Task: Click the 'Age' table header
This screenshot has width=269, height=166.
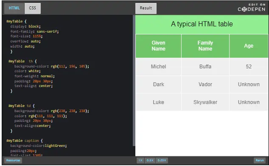Action: point(249,46)
